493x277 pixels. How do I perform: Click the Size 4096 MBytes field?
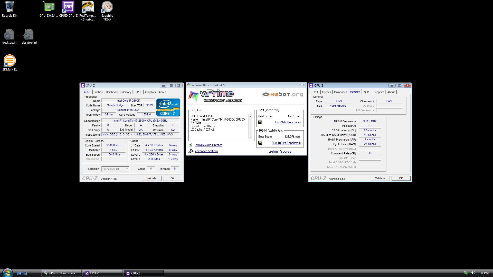(x=338, y=106)
